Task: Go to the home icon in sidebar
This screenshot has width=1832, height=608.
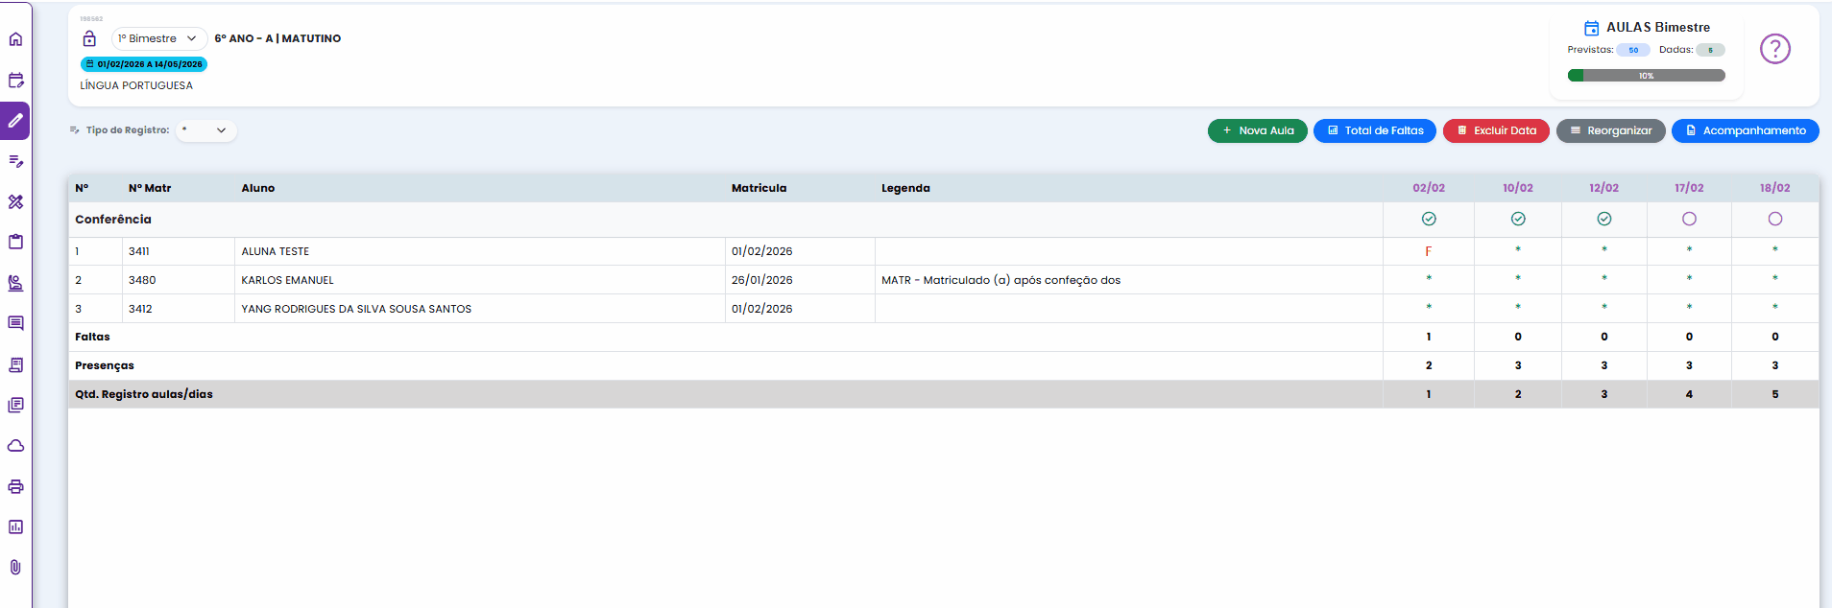Action: (x=15, y=39)
